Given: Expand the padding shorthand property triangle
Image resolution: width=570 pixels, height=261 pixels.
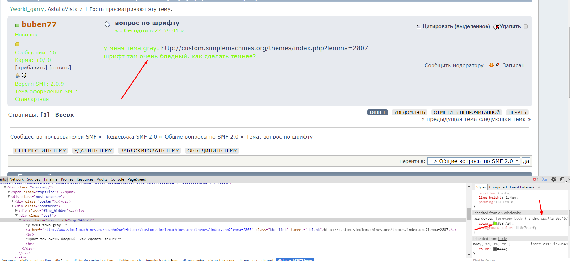Looking at the screenshot, I should tap(497, 202).
